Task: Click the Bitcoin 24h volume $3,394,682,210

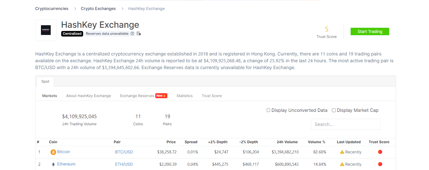Action: click(x=285, y=152)
